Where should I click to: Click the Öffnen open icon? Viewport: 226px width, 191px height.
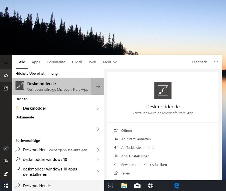point(116,130)
